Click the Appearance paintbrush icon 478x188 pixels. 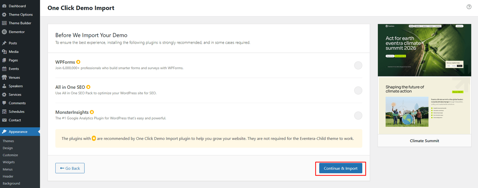point(4,132)
